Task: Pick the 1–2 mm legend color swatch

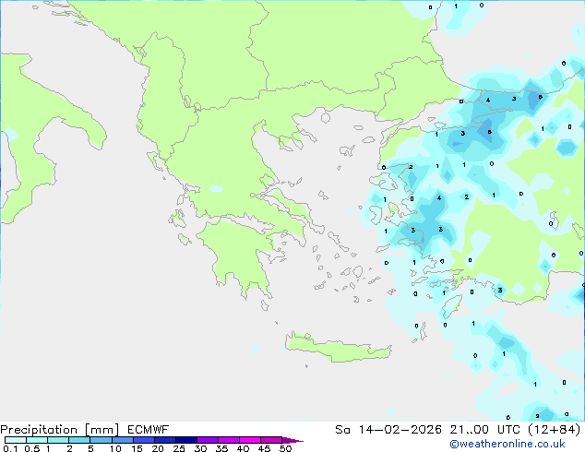Action: click(x=58, y=440)
